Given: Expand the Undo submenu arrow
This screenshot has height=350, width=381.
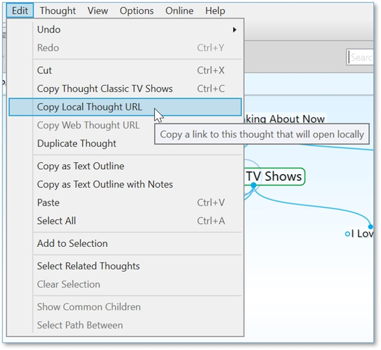Looking at the screenshot, I should pyautogui.click(x=234, y=30).
